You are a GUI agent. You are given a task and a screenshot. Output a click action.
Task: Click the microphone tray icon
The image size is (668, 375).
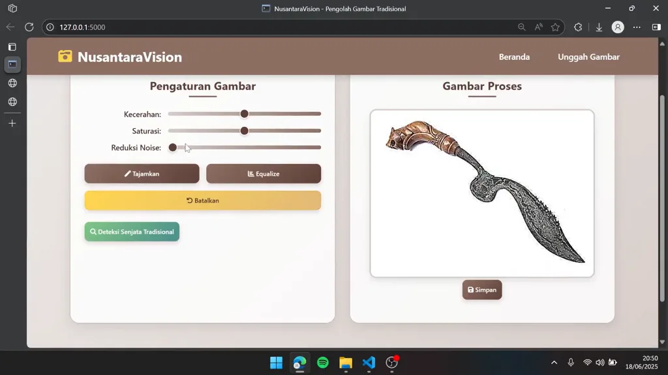pos(571,363)
